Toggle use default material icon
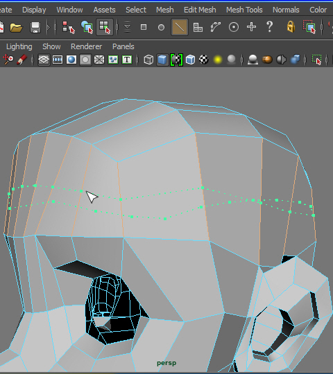333x374 pixels. 176,60
